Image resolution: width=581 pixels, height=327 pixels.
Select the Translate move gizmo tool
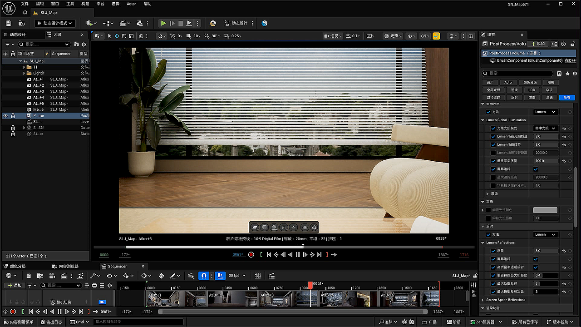tap(117, 36)
